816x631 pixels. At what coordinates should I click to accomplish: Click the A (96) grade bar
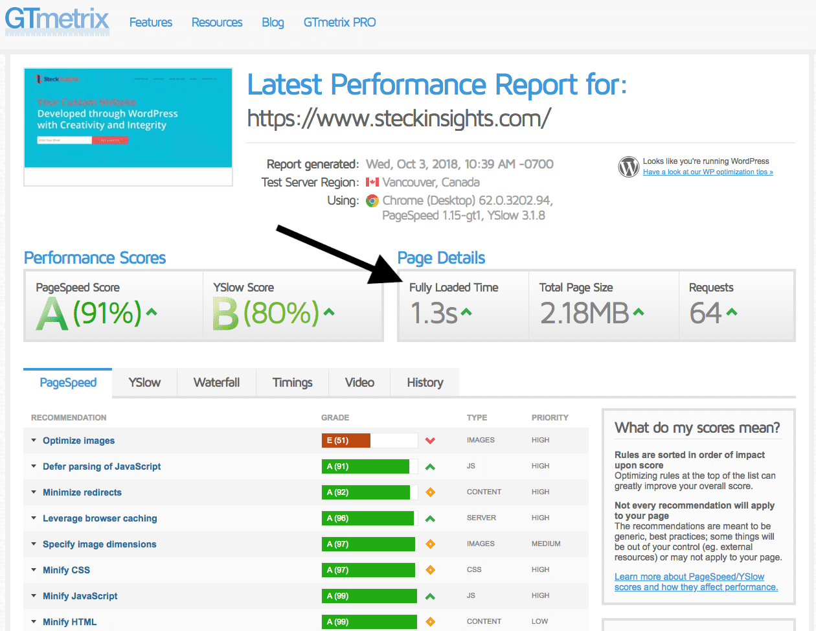click(x=370, y=518)
